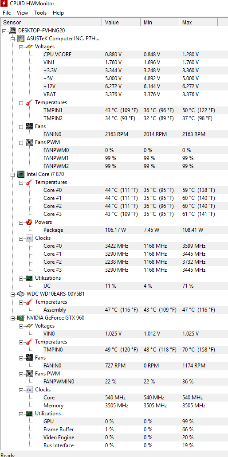
Task: Collapse the GPU Utilizations section
Action: (21, 414)
